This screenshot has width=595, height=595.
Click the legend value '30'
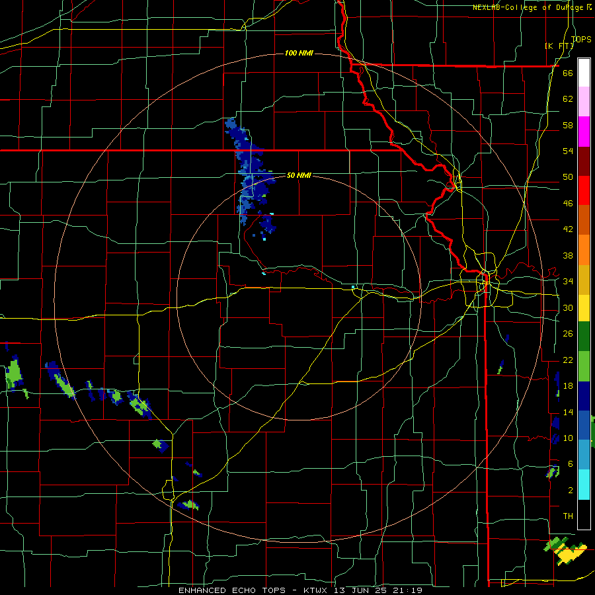click(x=568, y=307)
